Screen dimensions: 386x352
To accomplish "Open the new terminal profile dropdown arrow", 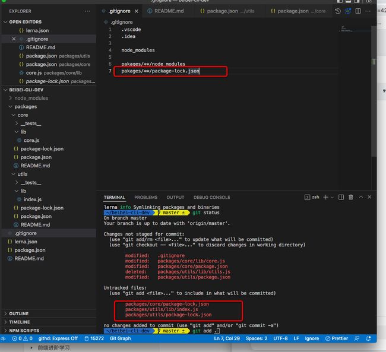I will click(x=333, y=197).
